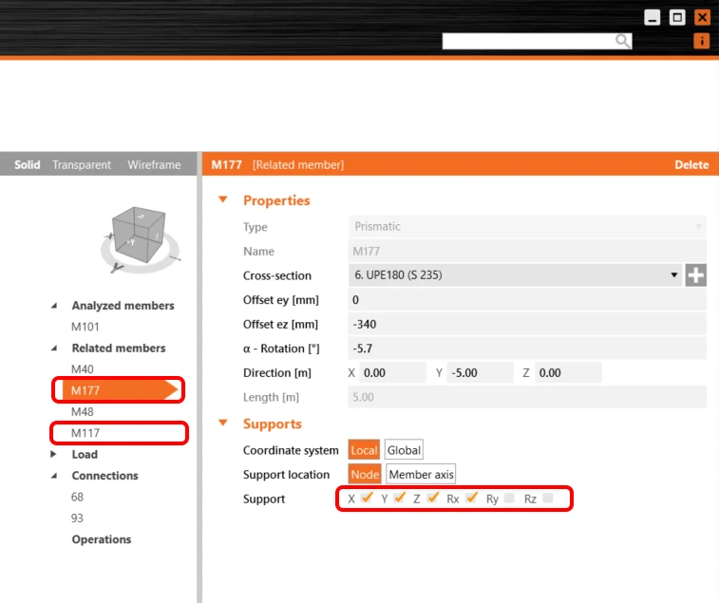Switch to Transparent view mode
Screen dimensions: 719x603
click(x=82, y=164)
